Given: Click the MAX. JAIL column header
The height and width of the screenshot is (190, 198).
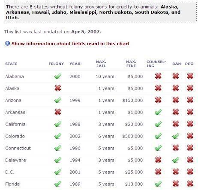Looking at the screenshot, I should [101, 64].
